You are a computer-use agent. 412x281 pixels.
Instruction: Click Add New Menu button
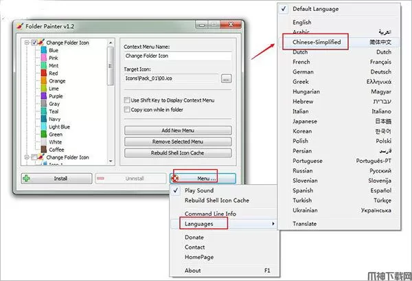(x=178, y=131)
